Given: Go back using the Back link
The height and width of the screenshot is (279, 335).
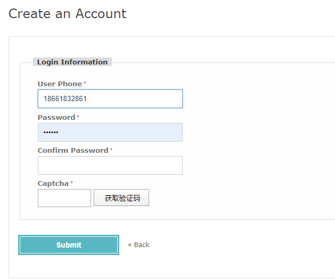Looking at the screenshot, I should 142,244.
